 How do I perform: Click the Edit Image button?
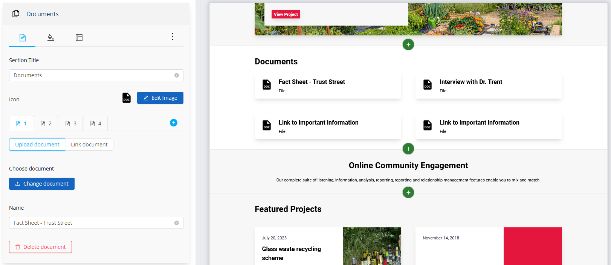(x=160, y=98)
